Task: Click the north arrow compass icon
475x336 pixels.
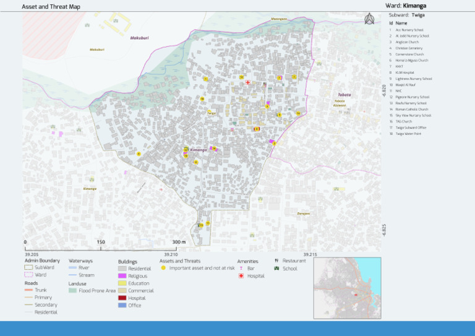Action: 369,19
